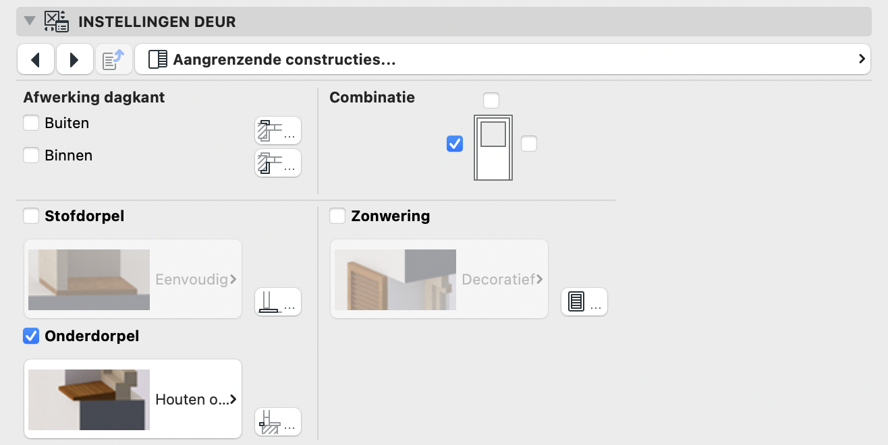Open the Binnen reveal finish settings icon
The width and height of the screenshot is (888, 445).
pyautogui.click(x=278, y=163)
